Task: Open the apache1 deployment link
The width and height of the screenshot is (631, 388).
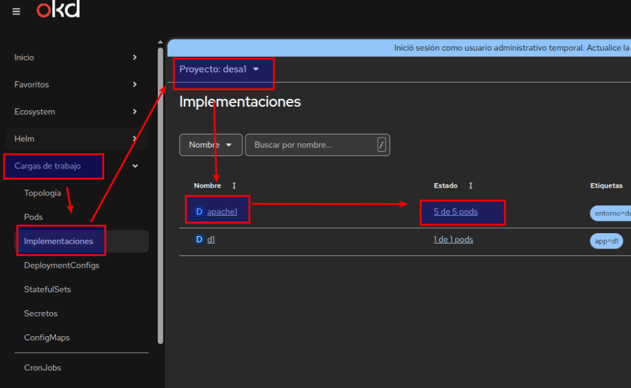Action: (222, 212)
